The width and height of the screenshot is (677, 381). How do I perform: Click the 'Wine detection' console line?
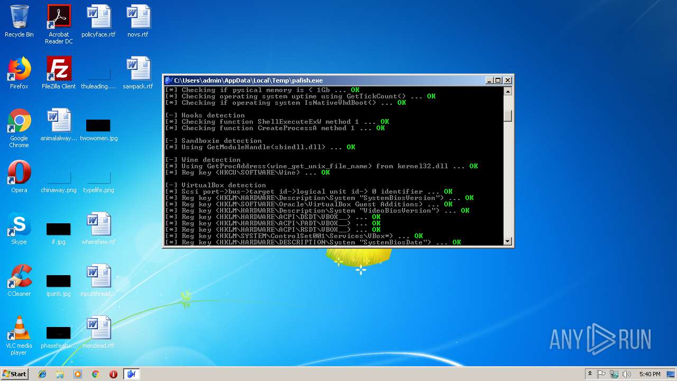[203, 160]
